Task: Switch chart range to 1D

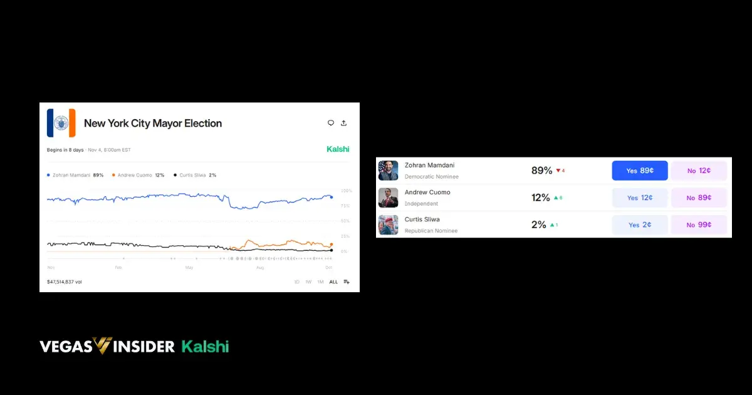Action: (296, 282)
